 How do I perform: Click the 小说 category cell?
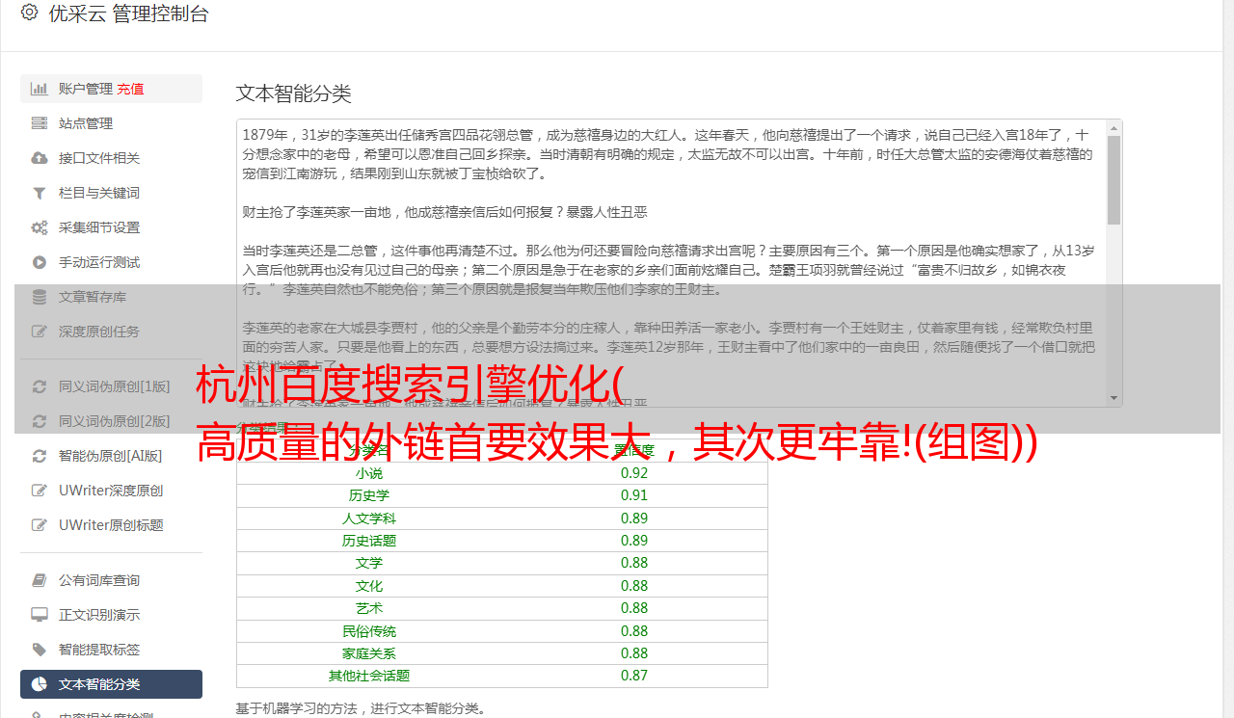[369, 473]
